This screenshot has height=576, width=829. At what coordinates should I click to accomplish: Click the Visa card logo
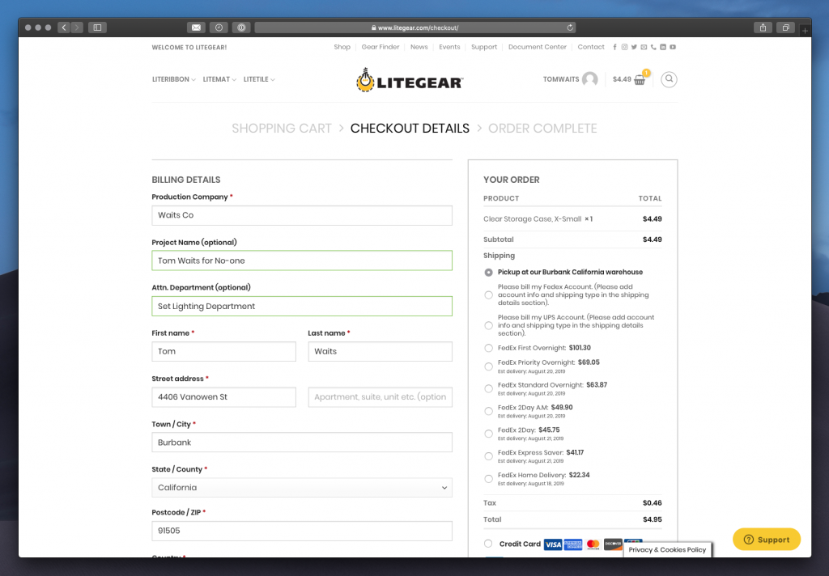pos(553,544)
